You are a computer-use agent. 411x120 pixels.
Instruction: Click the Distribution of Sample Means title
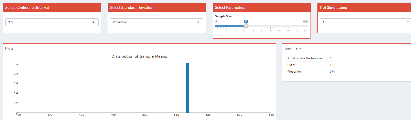tap(139, 56)
